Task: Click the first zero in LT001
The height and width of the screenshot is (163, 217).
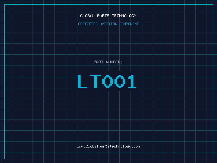Action: pos(107,81)
